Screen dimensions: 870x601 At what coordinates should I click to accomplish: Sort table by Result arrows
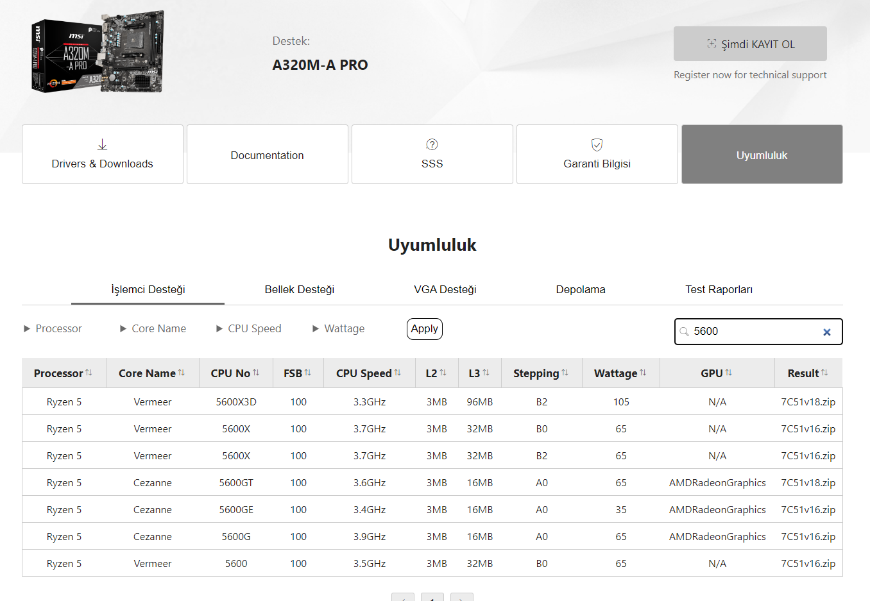[x=824, y=373]
